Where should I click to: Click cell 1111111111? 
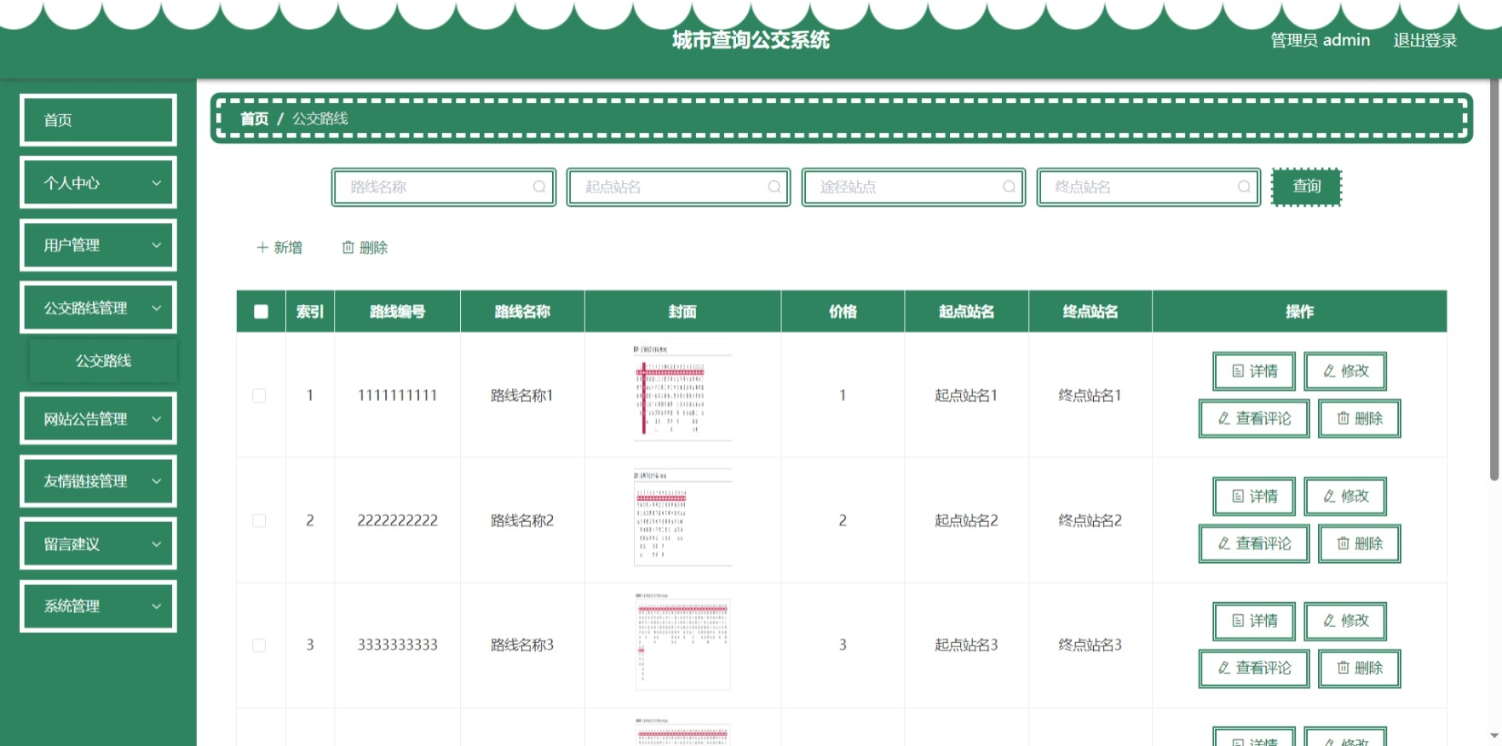pos(397,396)
